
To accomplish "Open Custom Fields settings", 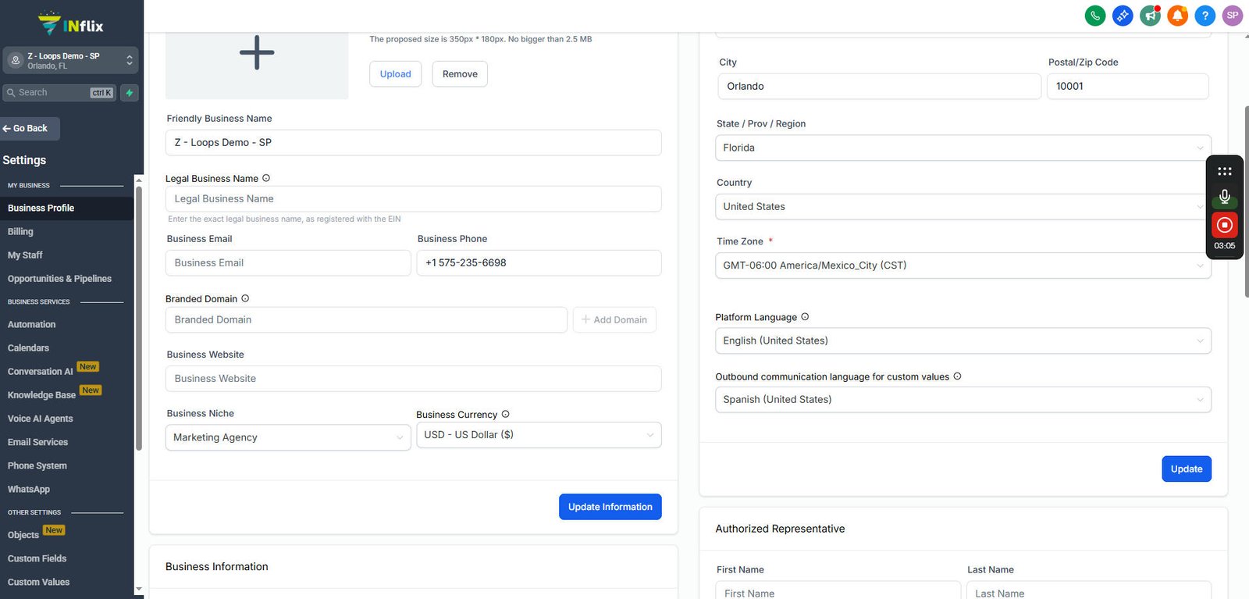I will point(37,558).
